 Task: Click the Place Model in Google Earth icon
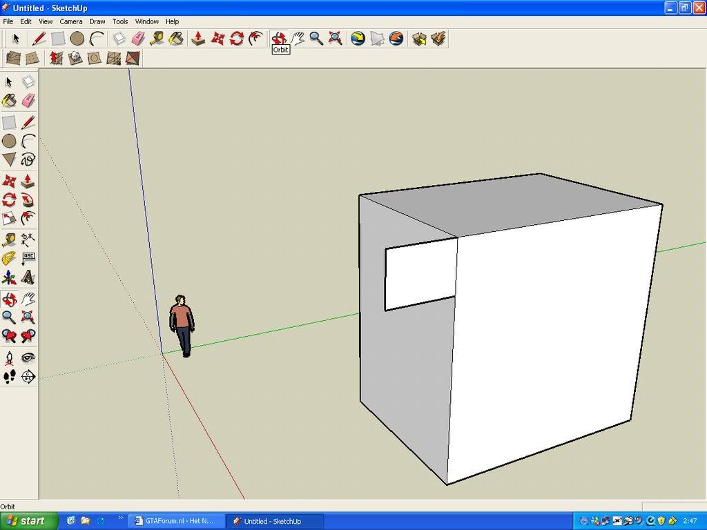(396, 39)
